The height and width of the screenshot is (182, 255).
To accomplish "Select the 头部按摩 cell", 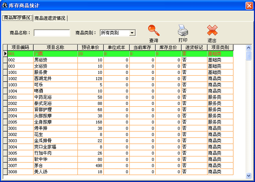I will 56,116.
